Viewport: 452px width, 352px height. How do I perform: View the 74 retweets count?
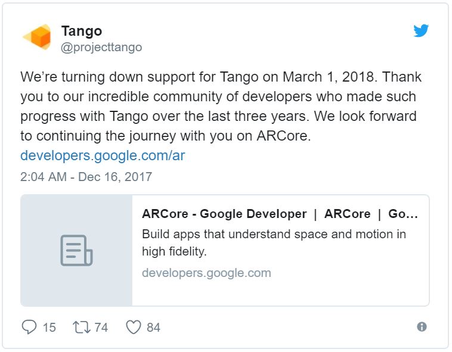click(x=101, y=328)
